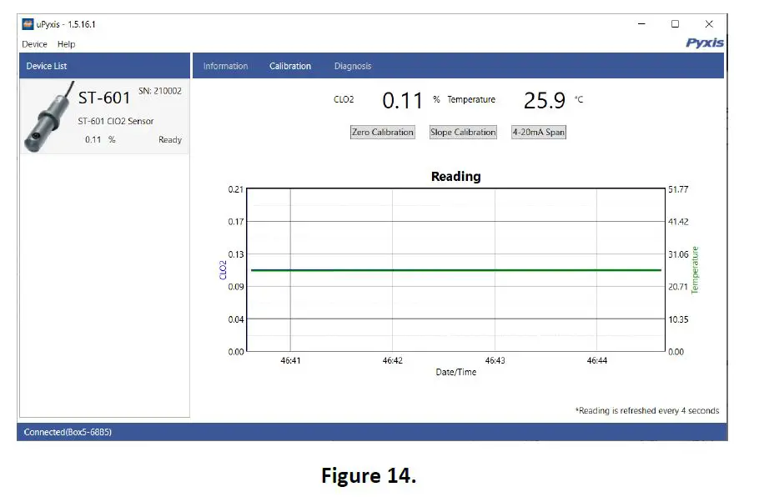Click the 0.21 CLO2 axis value

[236, 189]
